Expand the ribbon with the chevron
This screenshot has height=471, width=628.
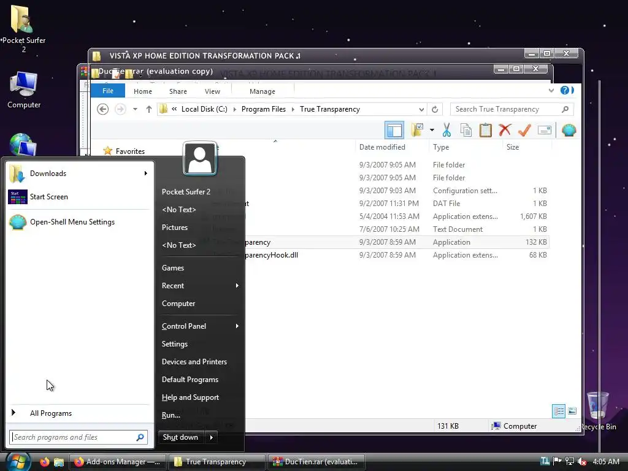551,91
